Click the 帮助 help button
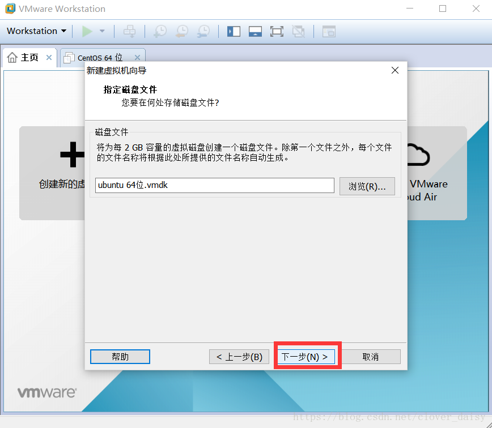The width and height of the screenshot is (492, 428). click(x=120, y=357)
